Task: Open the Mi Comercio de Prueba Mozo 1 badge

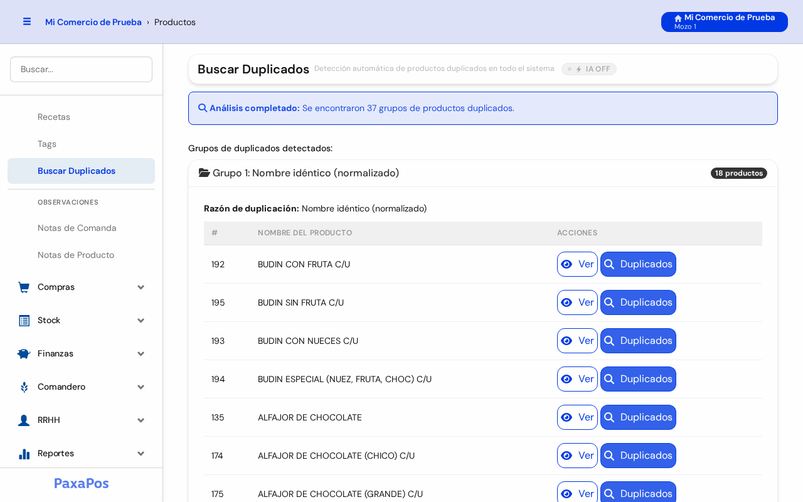Action: (x=725, y=22)
